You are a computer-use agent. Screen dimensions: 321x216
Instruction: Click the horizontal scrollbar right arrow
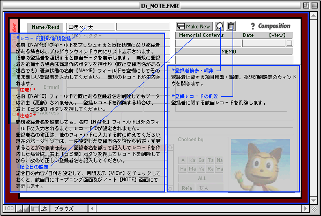pos(305,209)
